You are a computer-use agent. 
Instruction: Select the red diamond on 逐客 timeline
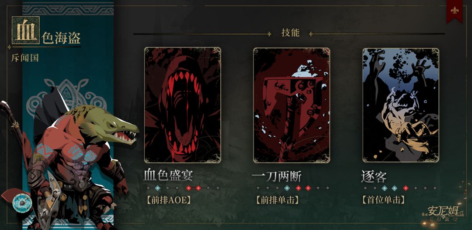(406, 188)
